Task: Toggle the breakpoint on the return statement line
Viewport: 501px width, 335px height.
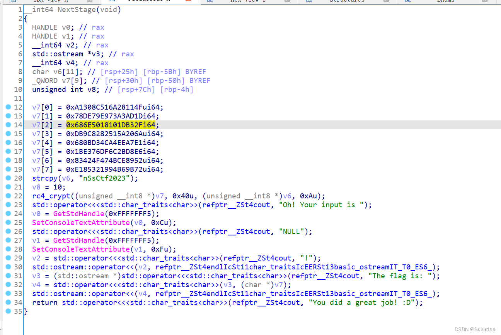Action: [x=9, y=302]
